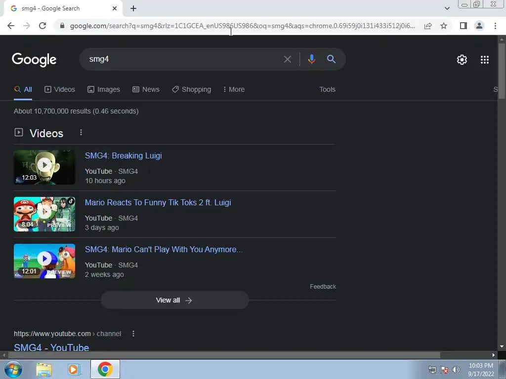
Task: Click the Videos section heading icon
Action: pyautogui.click(x=19, y=132)
